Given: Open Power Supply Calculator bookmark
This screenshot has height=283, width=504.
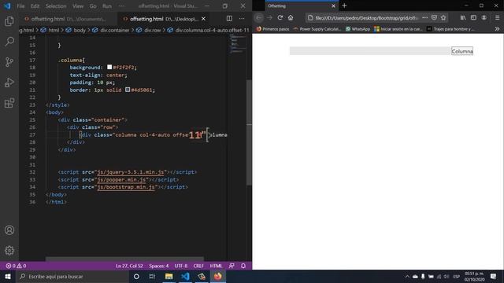Looking at the screenshot, I should pos(317,29).
